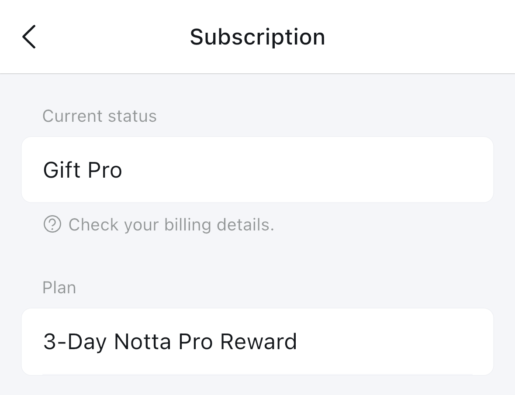Select the Gift Pro status card
The width and height of the screenshot is (515, 395).
coord(258,170)
